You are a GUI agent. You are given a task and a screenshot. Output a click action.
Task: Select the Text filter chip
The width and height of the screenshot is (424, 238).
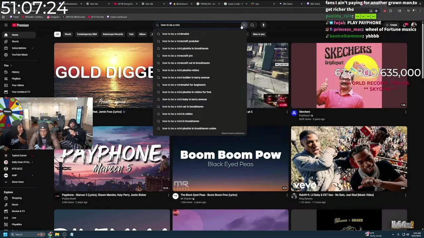click(x=131, y=34)
